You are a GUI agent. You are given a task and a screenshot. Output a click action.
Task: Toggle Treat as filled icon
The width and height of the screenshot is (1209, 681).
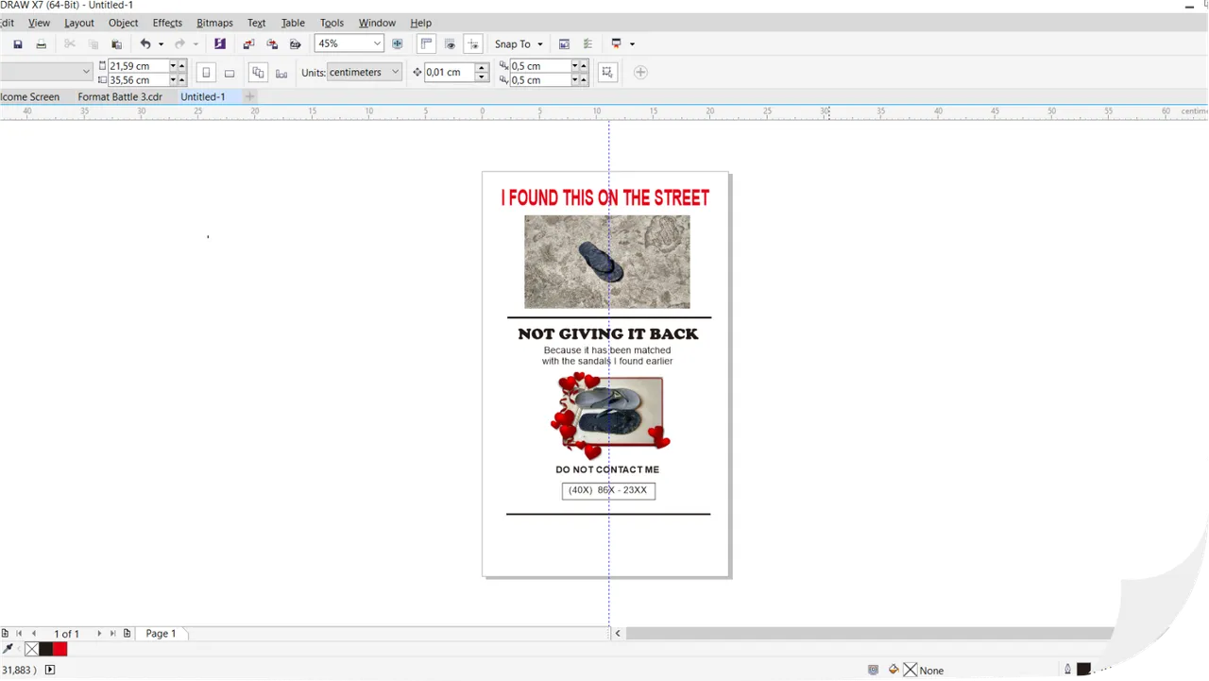607,73
